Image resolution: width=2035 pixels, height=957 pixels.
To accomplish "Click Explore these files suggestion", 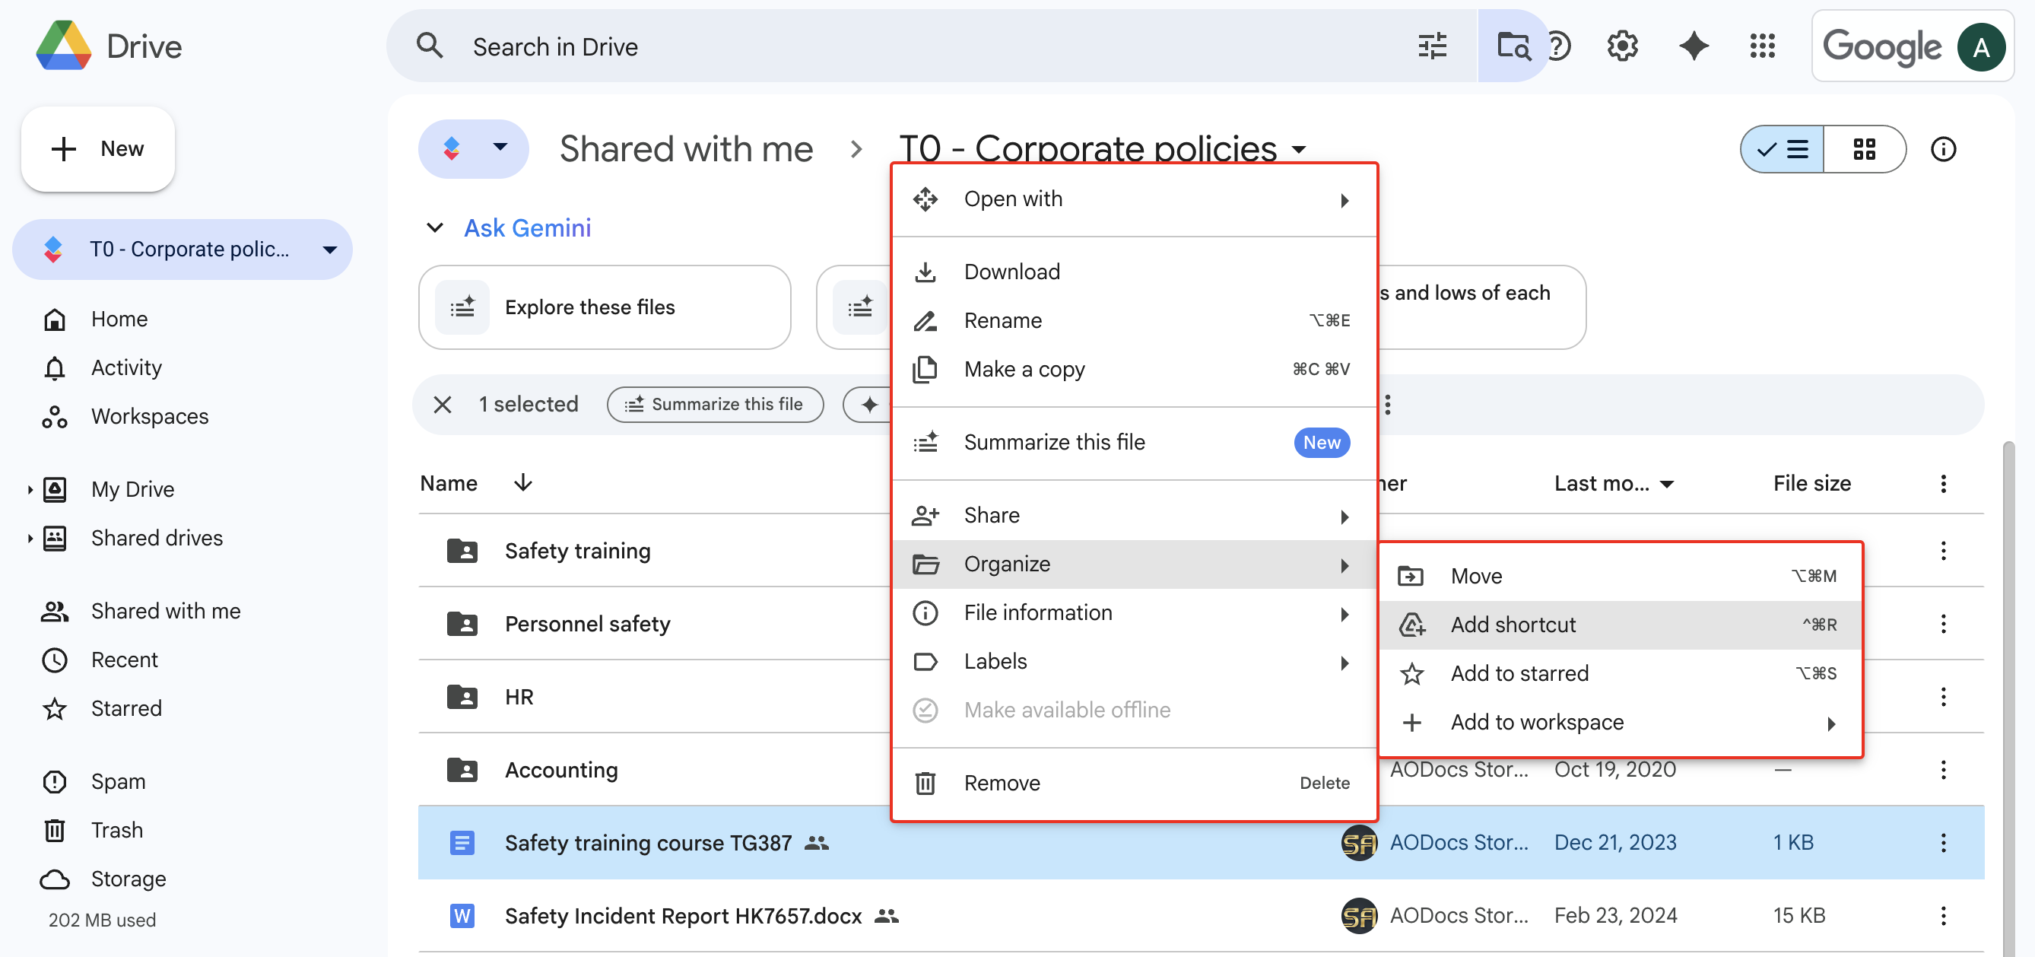I will 605,307.
